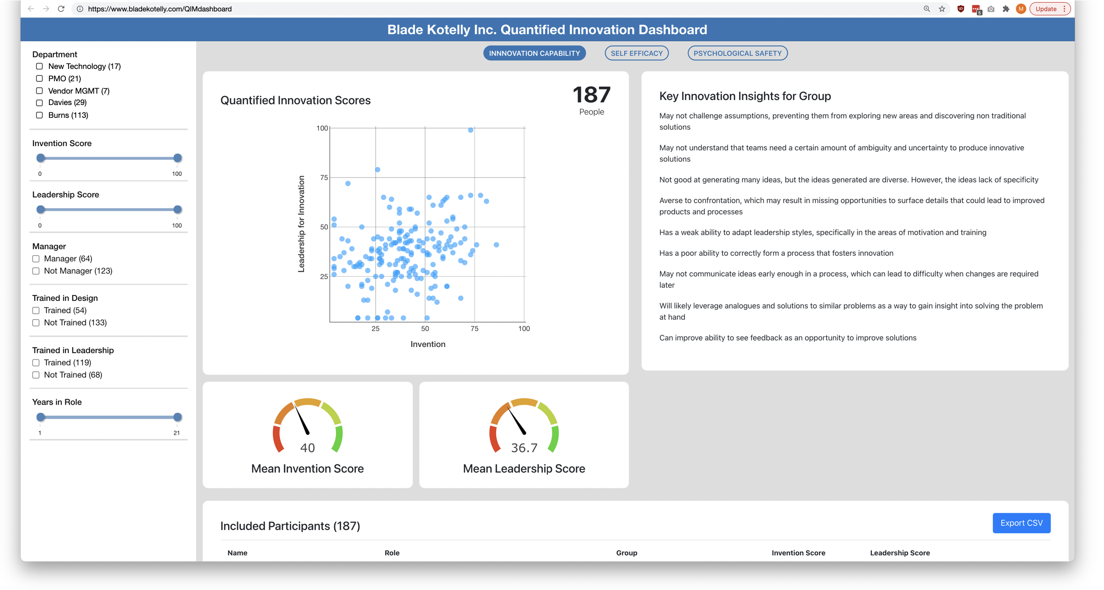Open the zoom magnifier icon in address bar
This screenshot has height=590, width=1104.
926,9
